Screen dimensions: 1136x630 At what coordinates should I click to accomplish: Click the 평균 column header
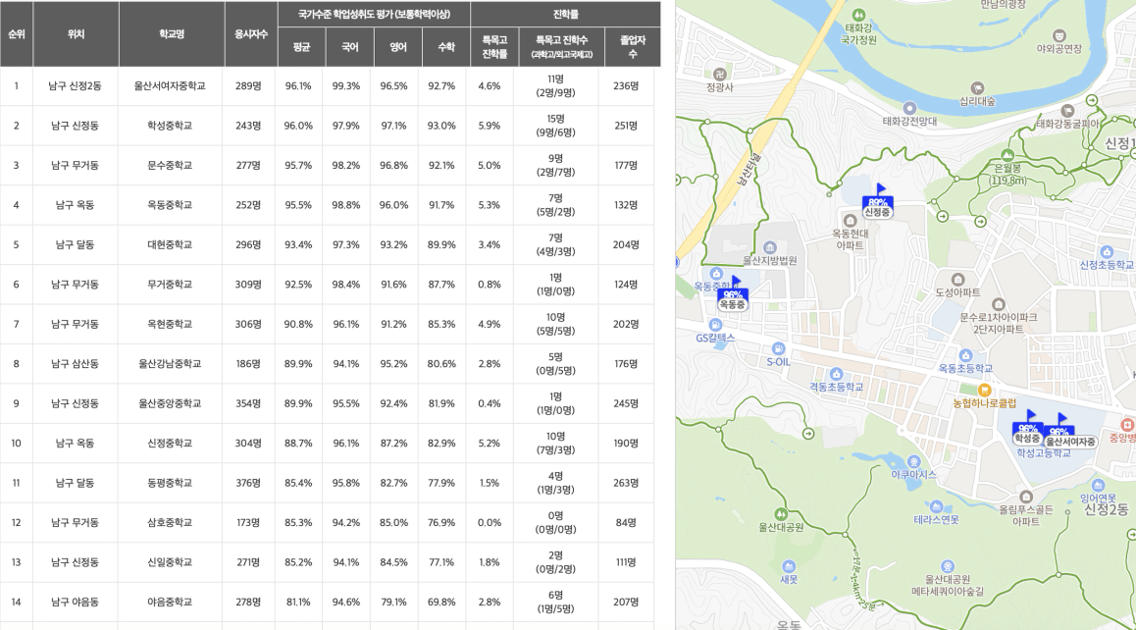click(301, 47)
